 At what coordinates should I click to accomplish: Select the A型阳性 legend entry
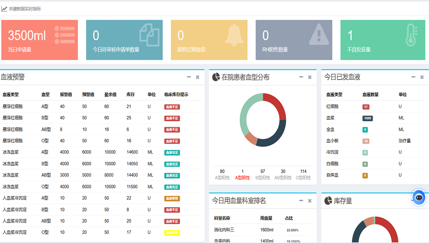222,174
